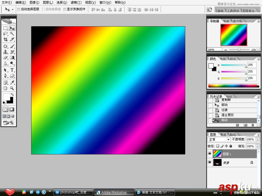The width and height of the screenshot is (262, 196).
Task: Hide the 背景 layer
Action: [210, 162]
